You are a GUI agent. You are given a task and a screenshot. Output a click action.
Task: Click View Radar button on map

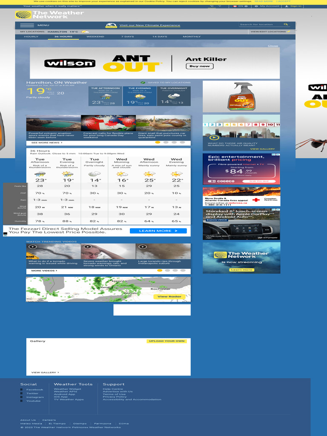[169, 296]
